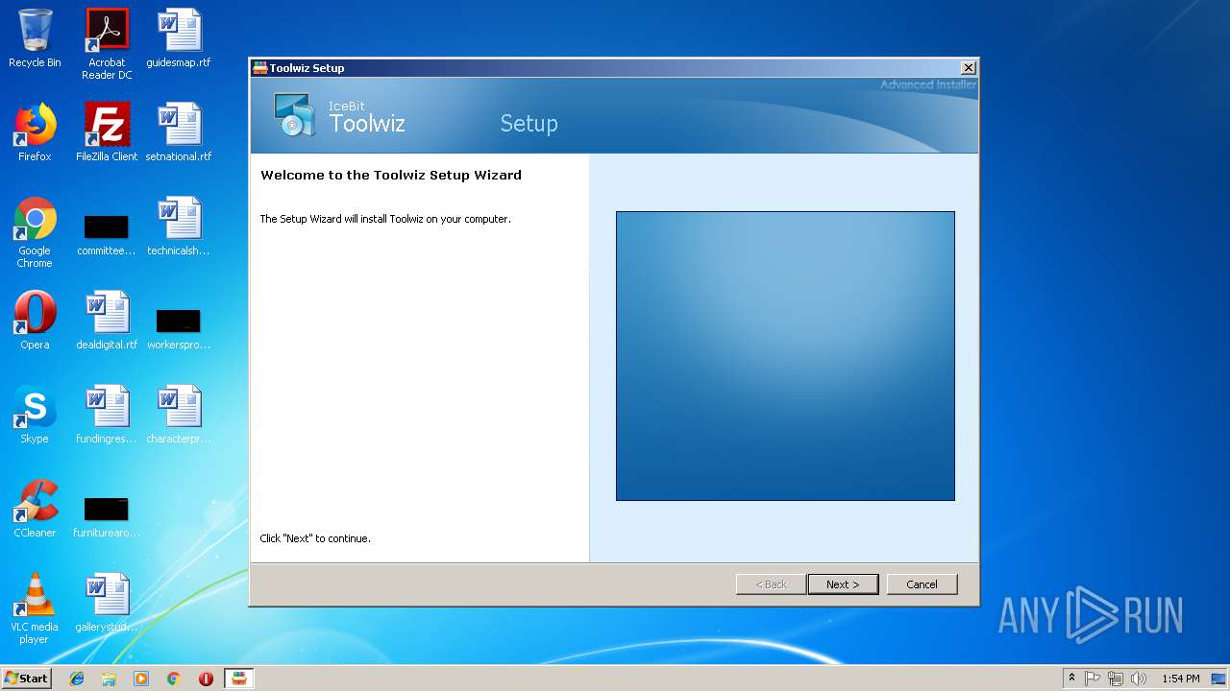Viewport: 1230px width, 691px height.
Task: Select the Opera desktop shortcut
Action: 35,321
